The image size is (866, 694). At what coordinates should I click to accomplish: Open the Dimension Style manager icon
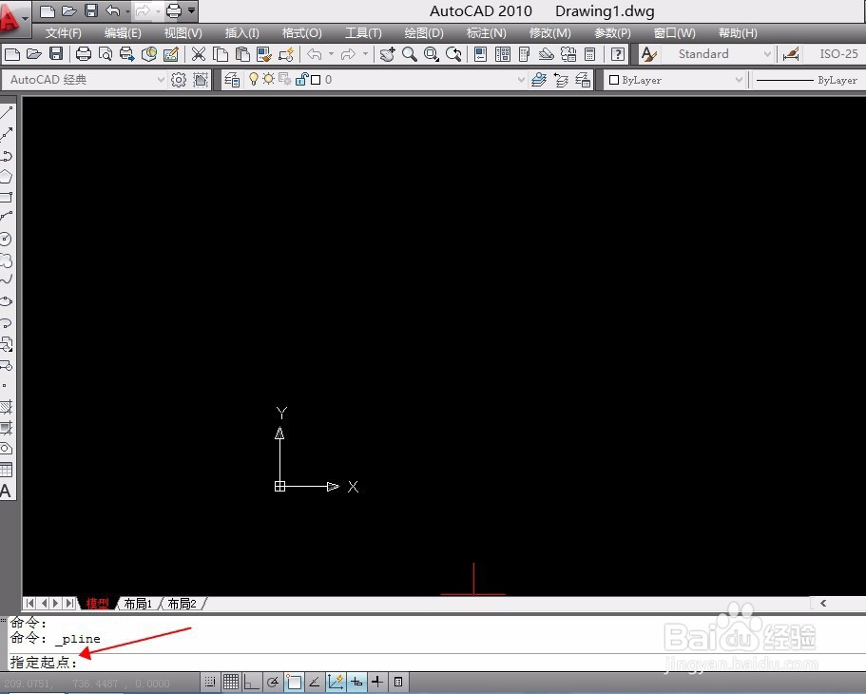[791, 54]
